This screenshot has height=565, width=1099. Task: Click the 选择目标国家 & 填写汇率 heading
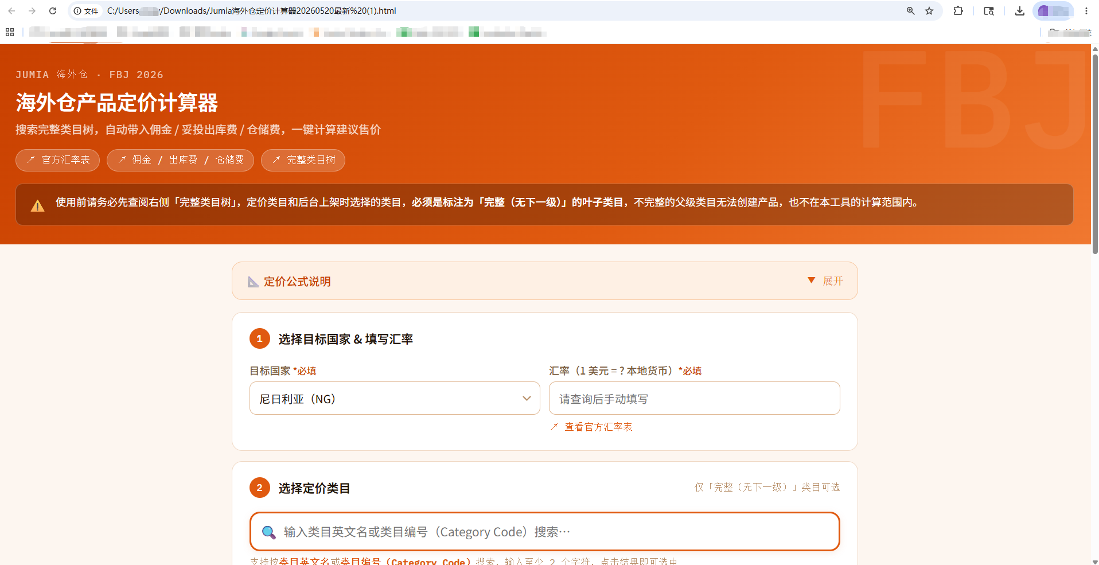click(346, 339)
